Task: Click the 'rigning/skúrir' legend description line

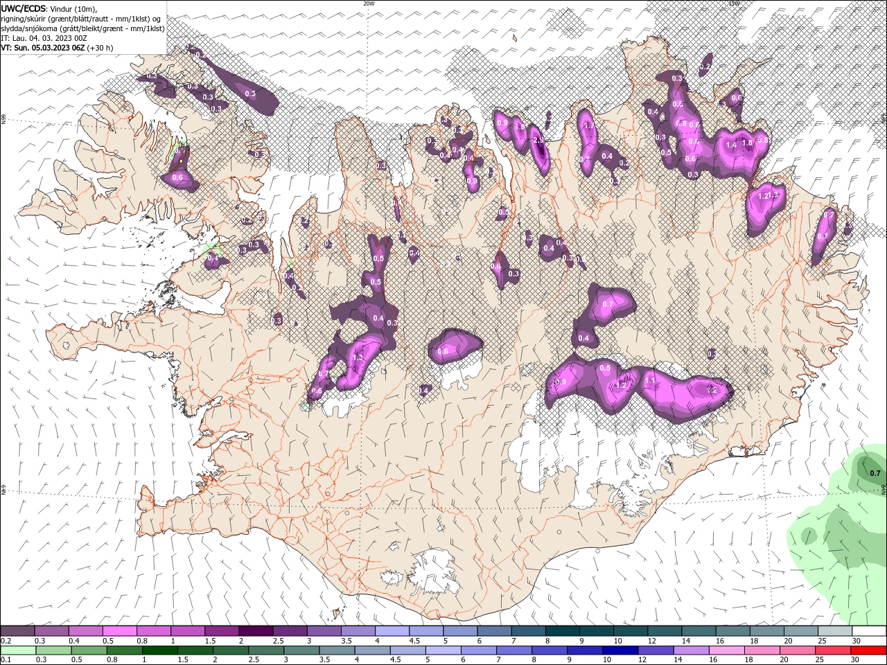Action: pos(80,19)
